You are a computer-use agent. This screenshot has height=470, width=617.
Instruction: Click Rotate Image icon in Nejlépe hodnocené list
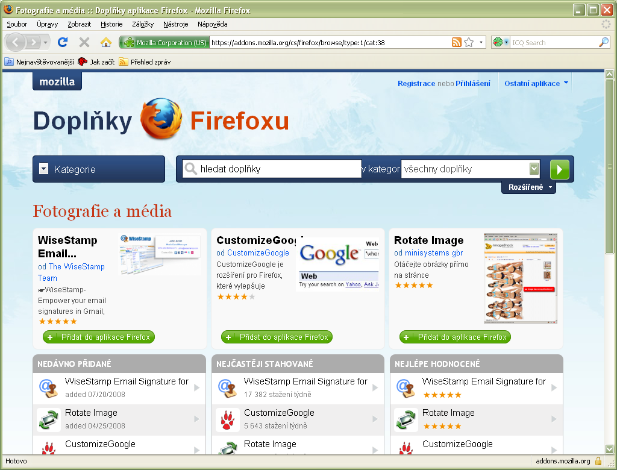pos(406,419)
